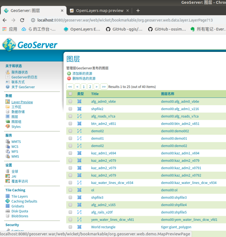
Task: Go to next page of results
Action: [x=96, y=87]
